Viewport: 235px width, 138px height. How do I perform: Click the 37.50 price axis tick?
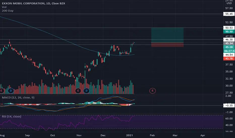tap(229, 64)
